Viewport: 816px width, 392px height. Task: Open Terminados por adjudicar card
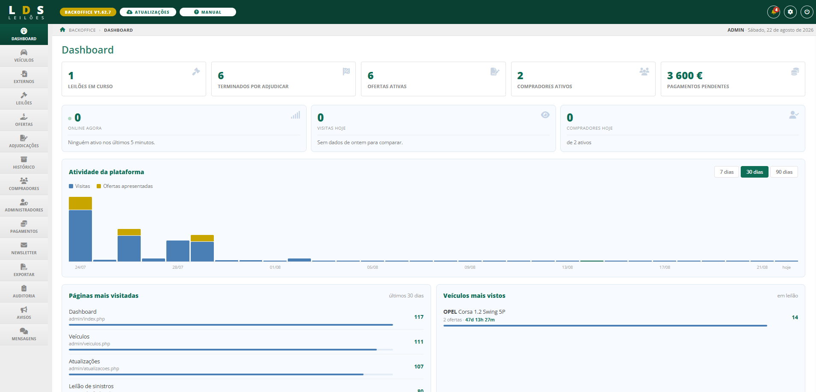[x=284, y=79]
